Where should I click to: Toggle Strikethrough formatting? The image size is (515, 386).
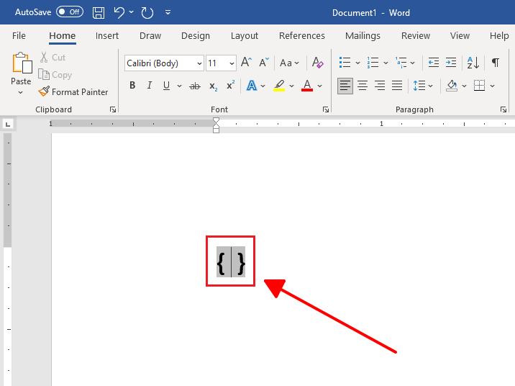(195, 86)
